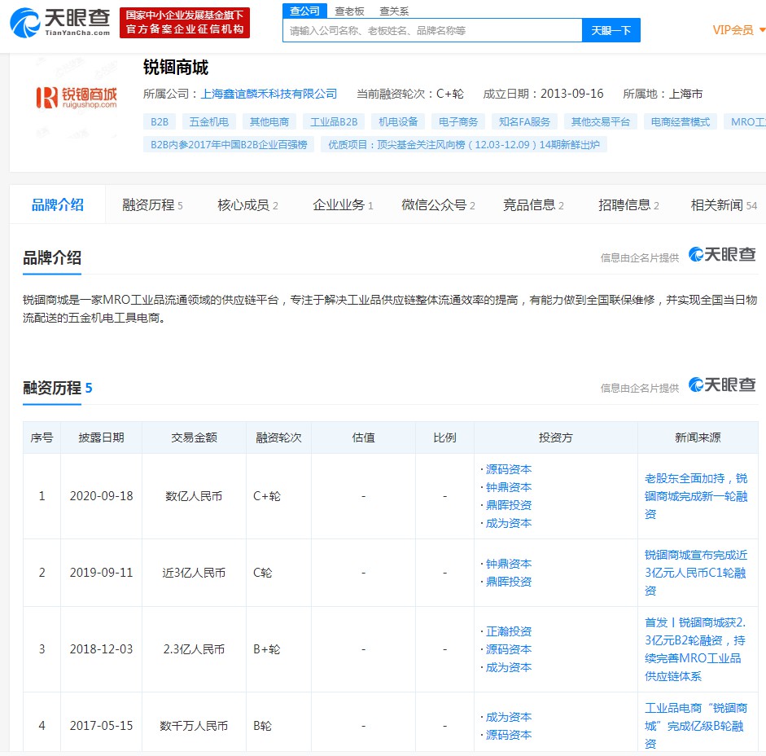This screenshot has width=766, height=756.
Task: Click the 天眼查 logo beside 融资历程 heading
Action: [722, 385]
